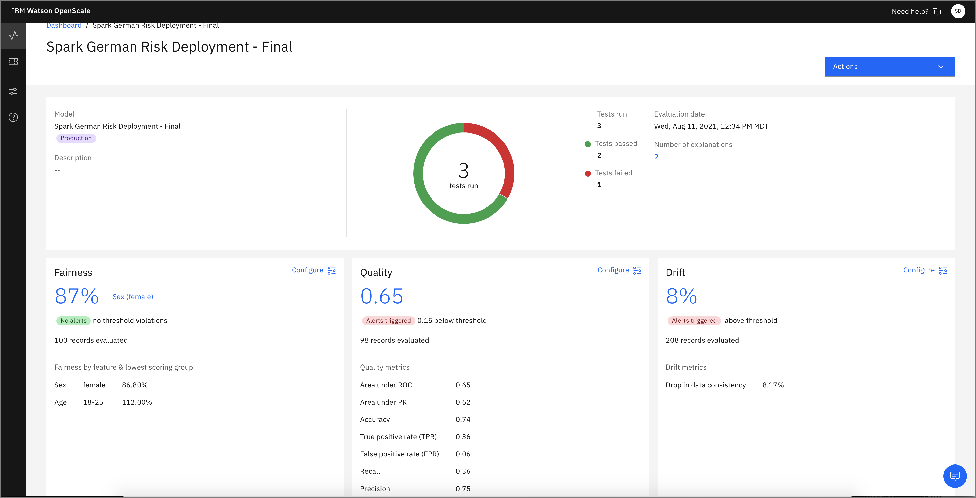Click the Explain transaction sidebar icon

[13, 61]
